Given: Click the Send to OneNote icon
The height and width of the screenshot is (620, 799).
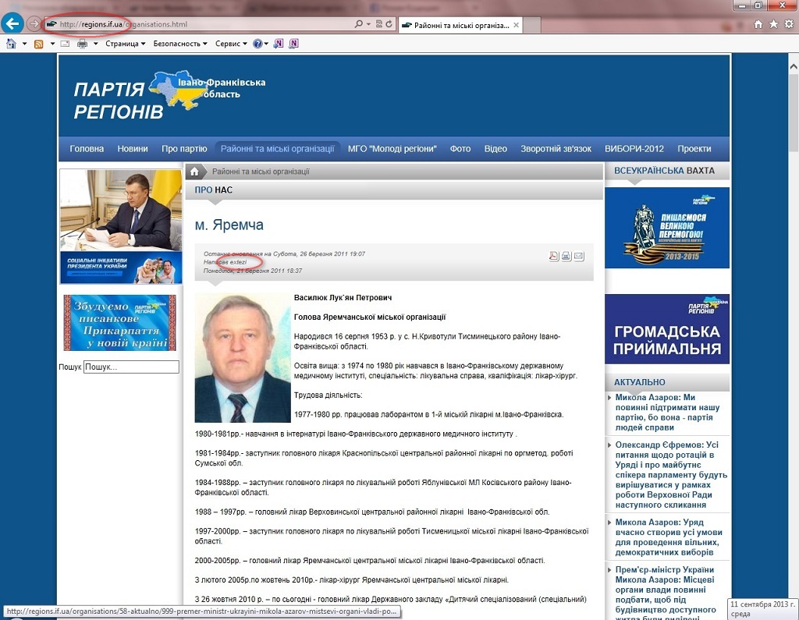Looking at the screenshot, I should click(279, 44).
